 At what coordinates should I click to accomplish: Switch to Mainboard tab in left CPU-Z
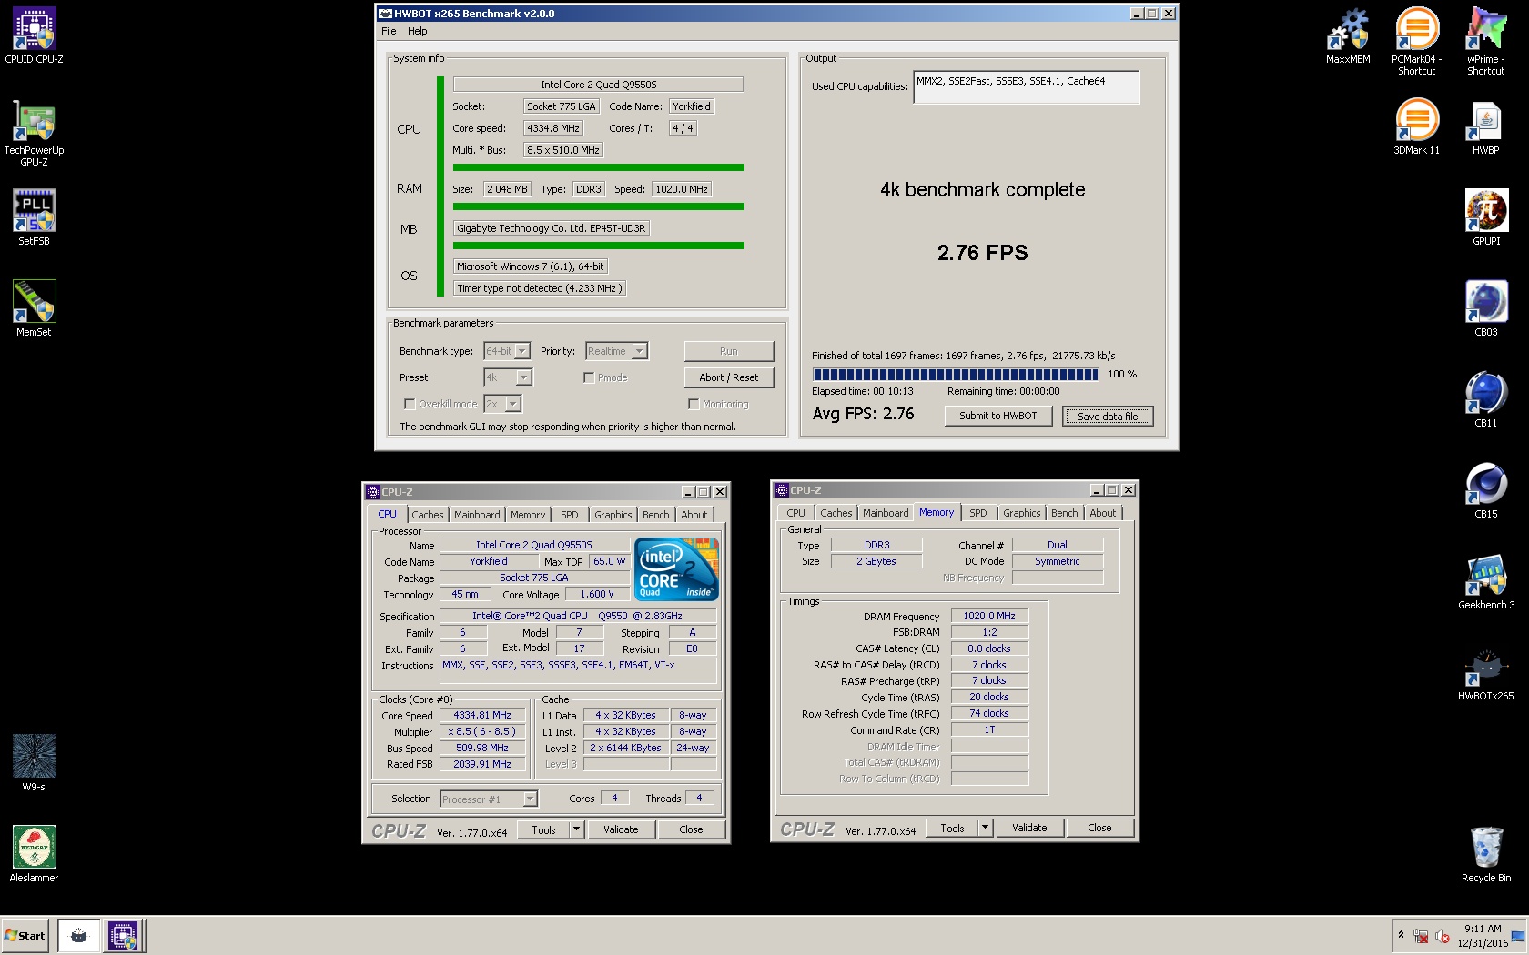(477, 515)
